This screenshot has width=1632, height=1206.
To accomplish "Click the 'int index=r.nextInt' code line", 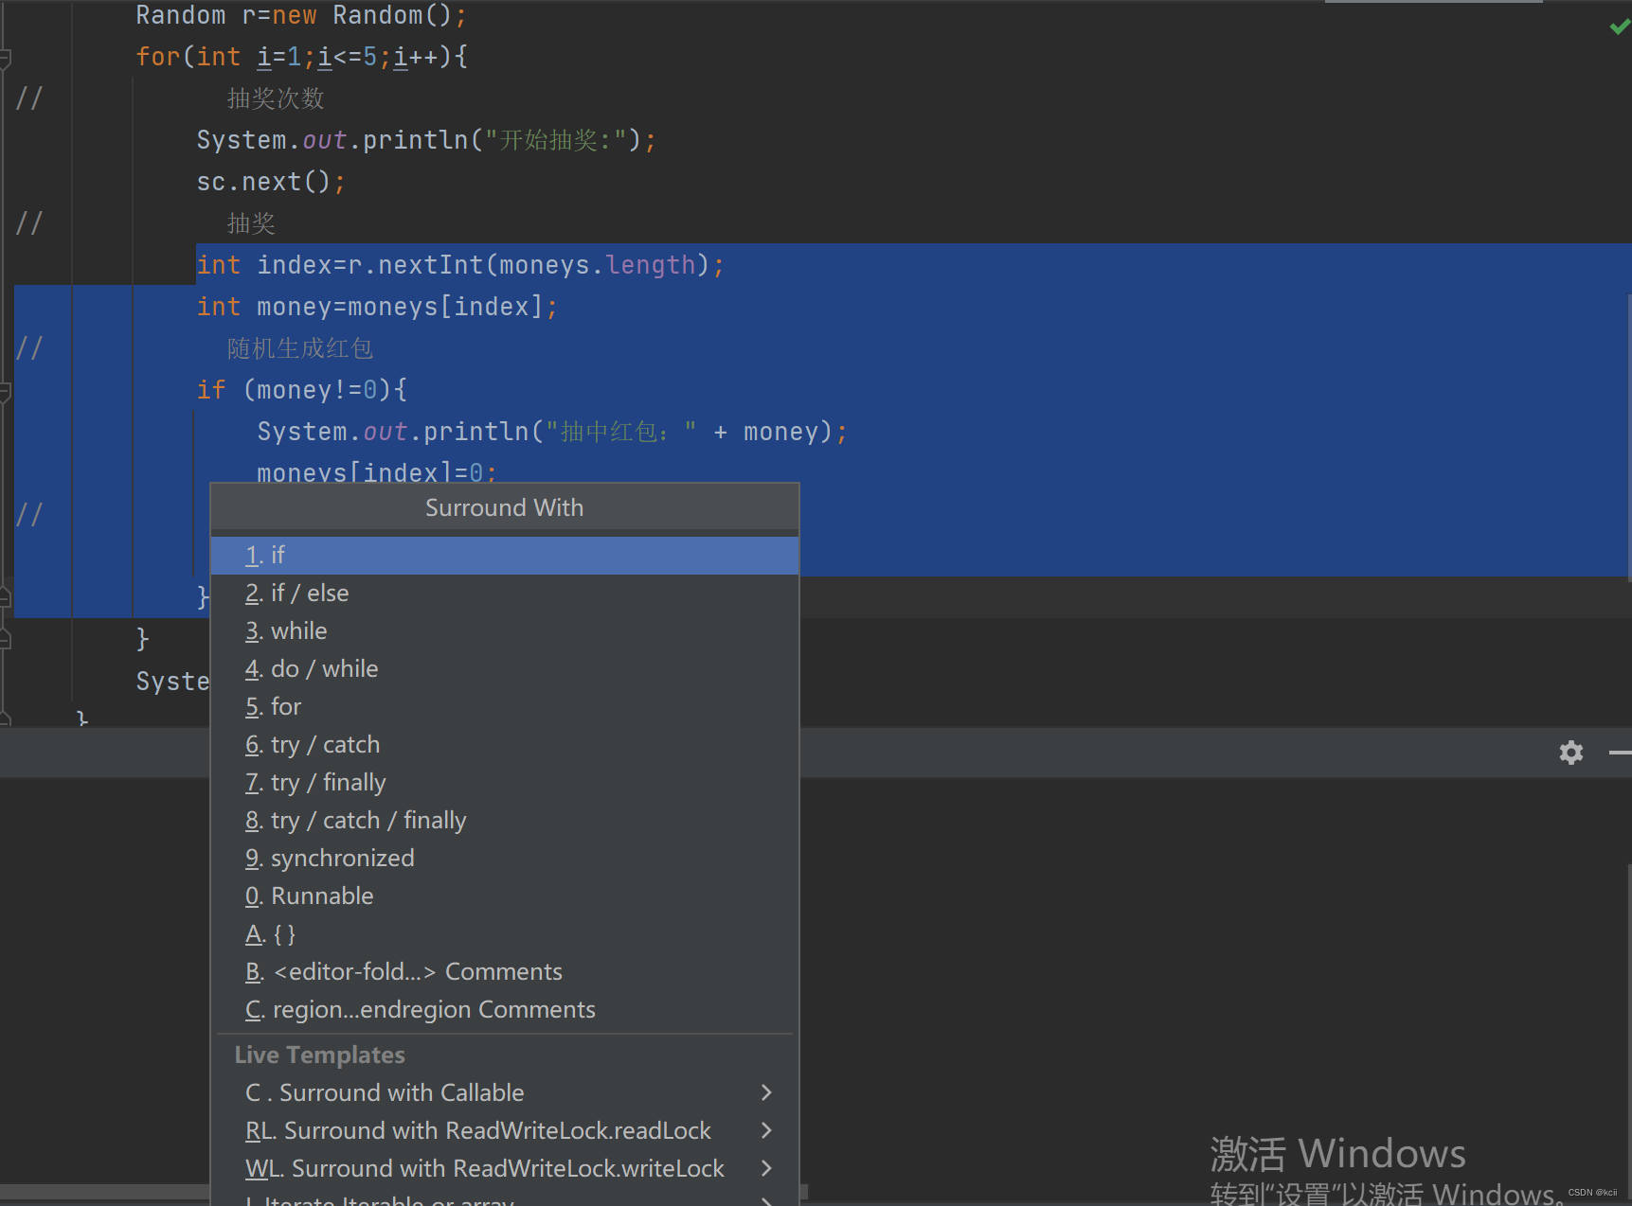I will tap(460, 265).
